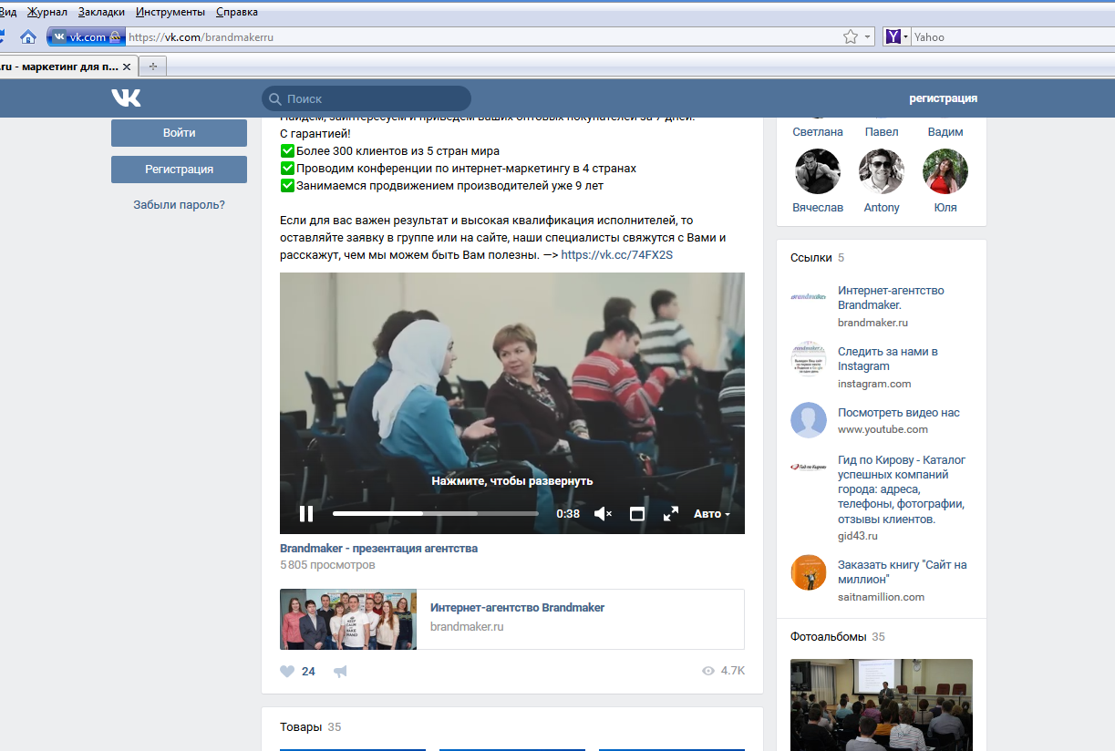The height and width of the screenshot is (751, 1115).
Task: Open Заказать книгу "Сайт на миллион" link
Action: [902, 572]
